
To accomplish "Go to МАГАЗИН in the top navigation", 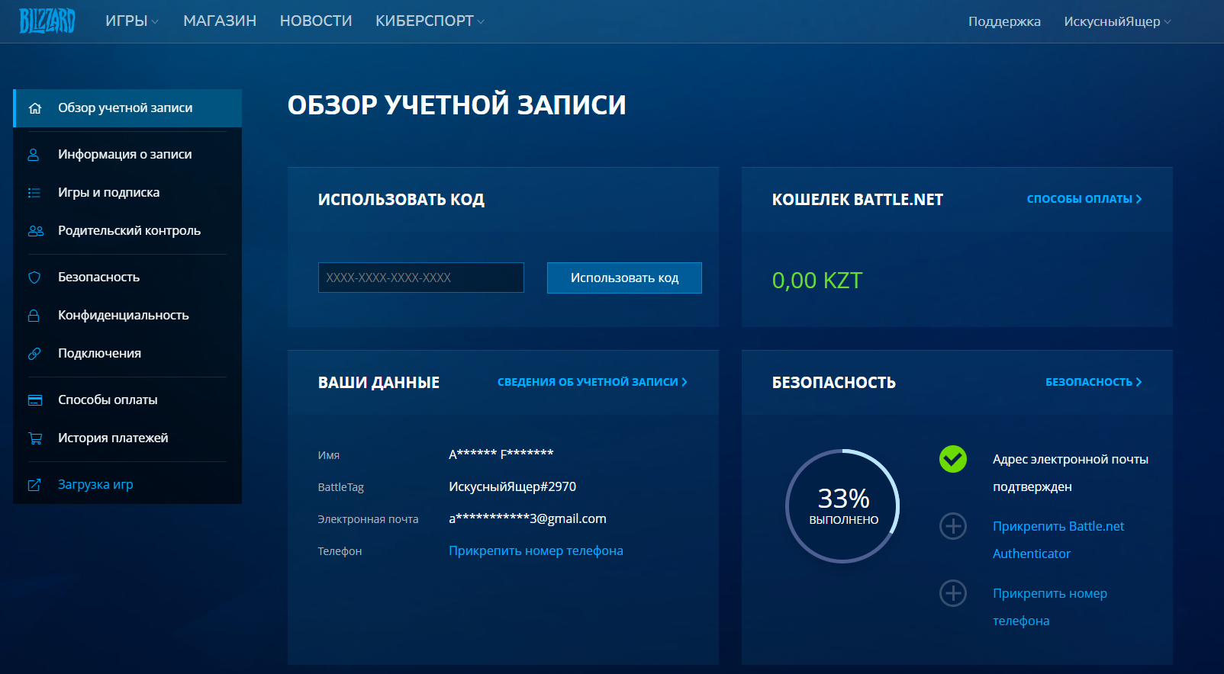I will click(x=220, y=21).
